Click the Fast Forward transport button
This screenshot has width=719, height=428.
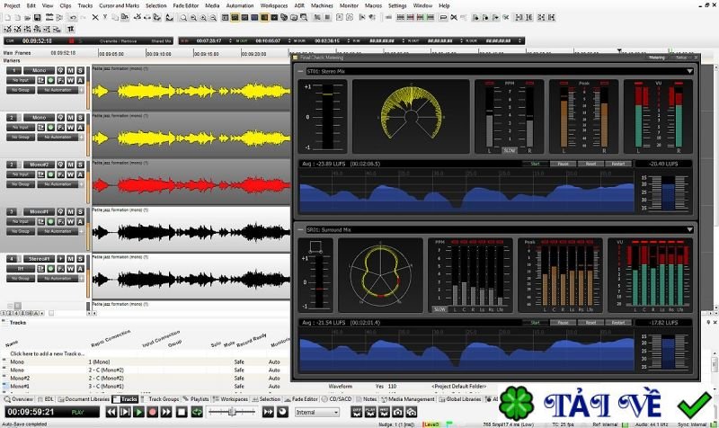[x=166, y=412]
